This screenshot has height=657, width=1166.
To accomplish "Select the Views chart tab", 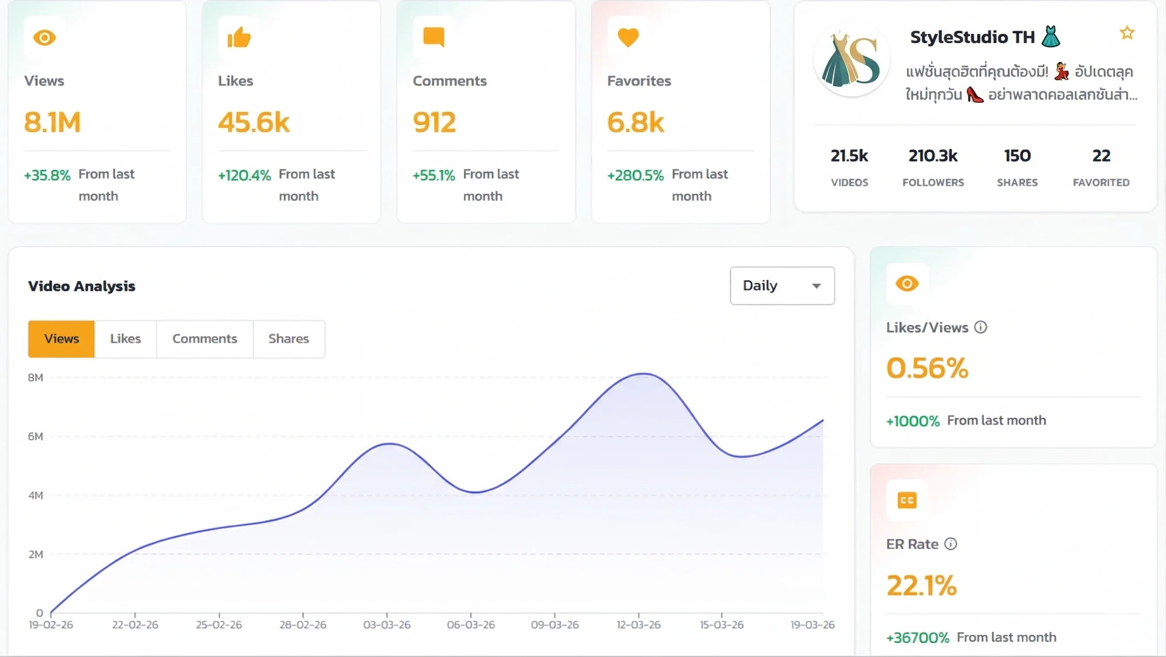I will [x=62, y=339].
